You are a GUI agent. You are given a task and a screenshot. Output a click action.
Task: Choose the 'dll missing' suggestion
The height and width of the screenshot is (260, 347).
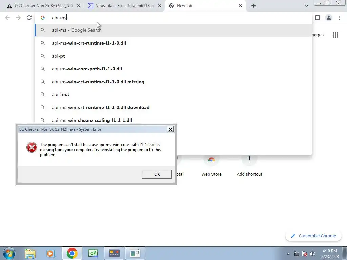(173, 82)
